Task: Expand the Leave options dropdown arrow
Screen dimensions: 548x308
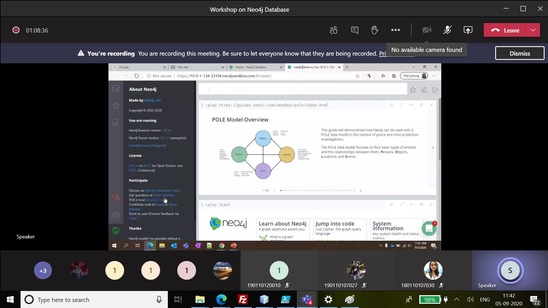Action: [x=533, y=30]
